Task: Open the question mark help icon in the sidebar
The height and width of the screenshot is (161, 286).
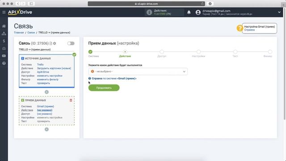Action: pyautogui.click(x=4, y=64)
